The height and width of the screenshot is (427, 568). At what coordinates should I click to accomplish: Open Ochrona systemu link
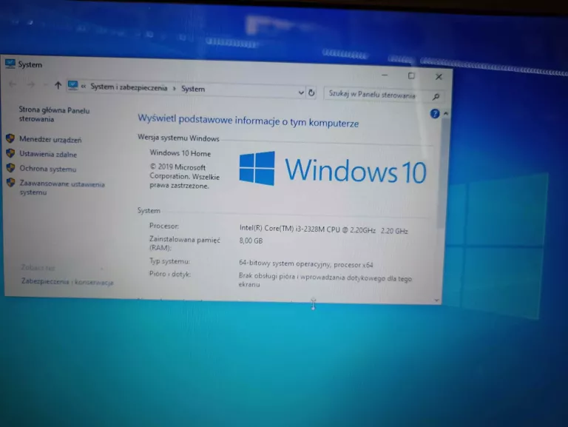coord(48,169)
